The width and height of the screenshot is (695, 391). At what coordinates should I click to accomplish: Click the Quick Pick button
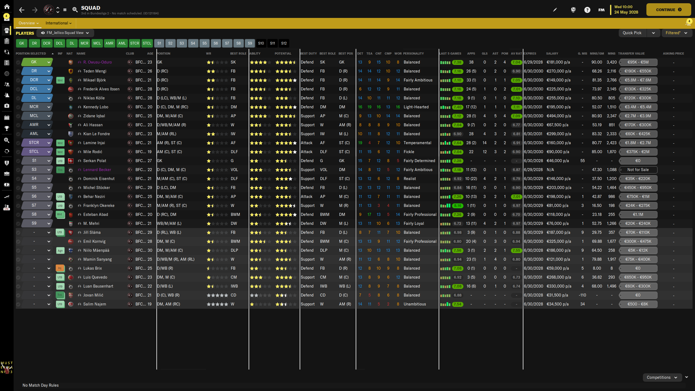point(632,33)
